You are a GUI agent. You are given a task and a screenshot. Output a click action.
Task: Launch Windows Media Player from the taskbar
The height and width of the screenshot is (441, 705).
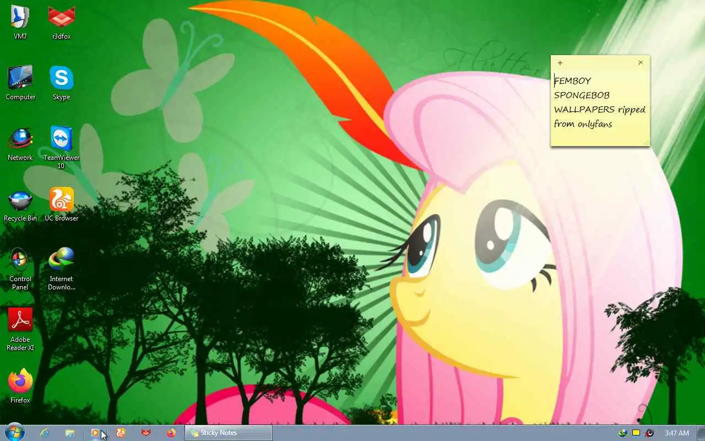point(95,433)
